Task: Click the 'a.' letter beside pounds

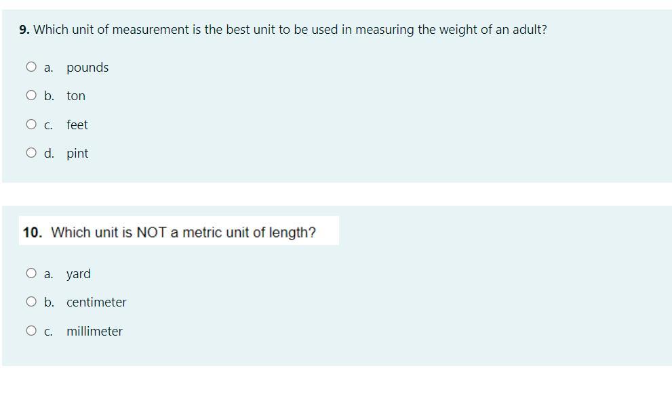Action: tap(48, 68)
